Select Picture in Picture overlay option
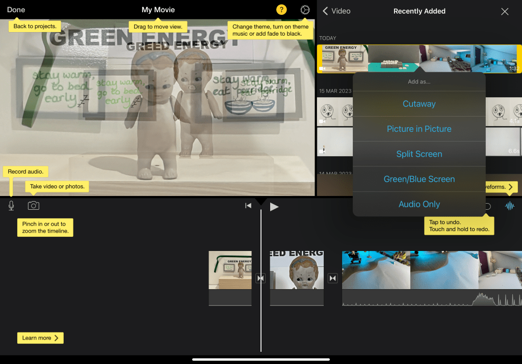 coord(419,129)
